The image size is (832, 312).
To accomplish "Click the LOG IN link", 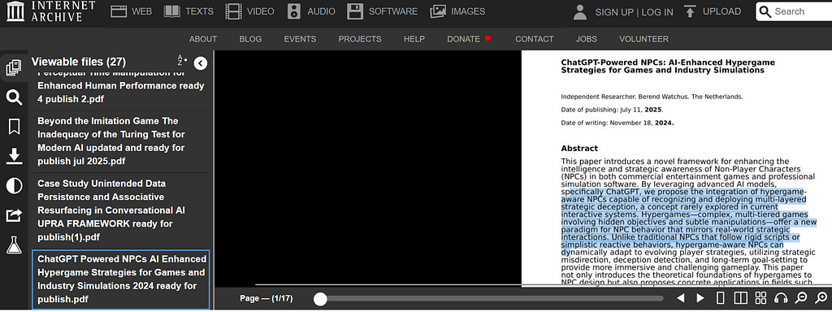I will (657, 12).
